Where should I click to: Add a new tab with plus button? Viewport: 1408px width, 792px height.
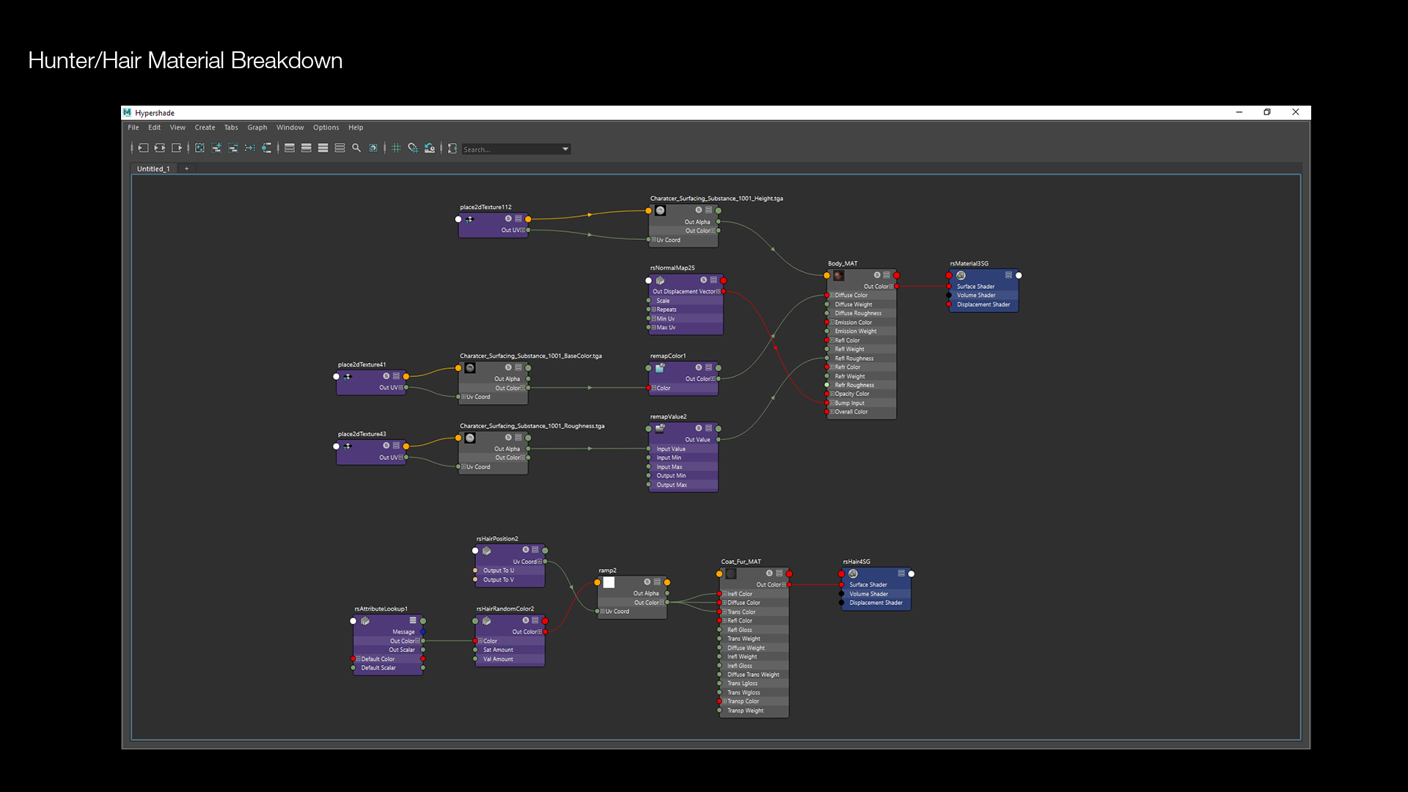point(186,169)
